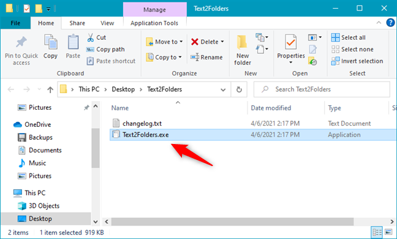Image resolution: width=397 pixels, height=239 pixels.
Task: Click the Paste clipboard icon
Action: pos(73,42)
